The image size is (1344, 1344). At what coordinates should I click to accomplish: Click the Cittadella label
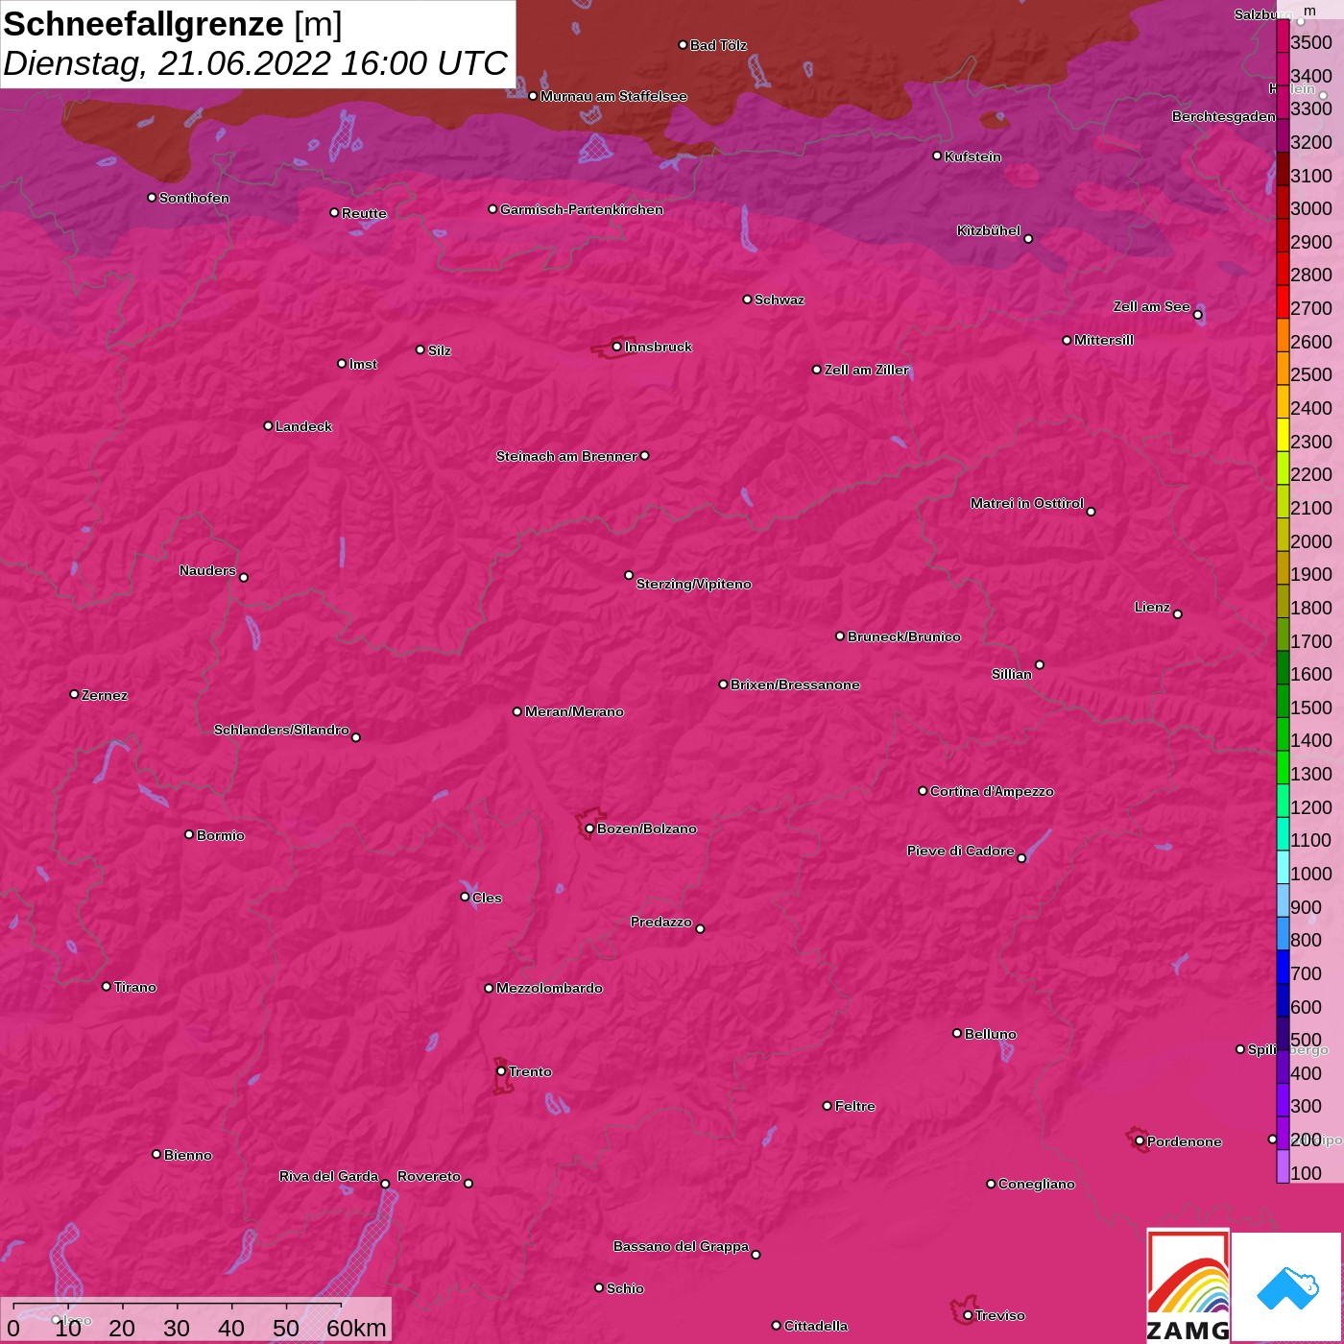816,1326
